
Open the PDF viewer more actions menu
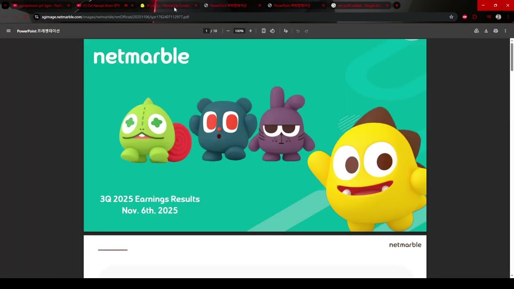click(506, 31)
